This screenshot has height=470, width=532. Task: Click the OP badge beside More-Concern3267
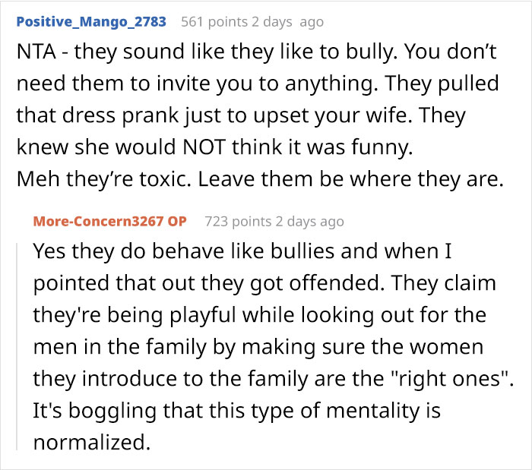point(177,221)
